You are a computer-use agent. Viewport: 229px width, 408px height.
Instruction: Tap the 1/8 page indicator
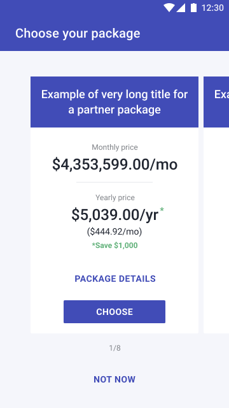pyautogui.click(x=114, y=348)
